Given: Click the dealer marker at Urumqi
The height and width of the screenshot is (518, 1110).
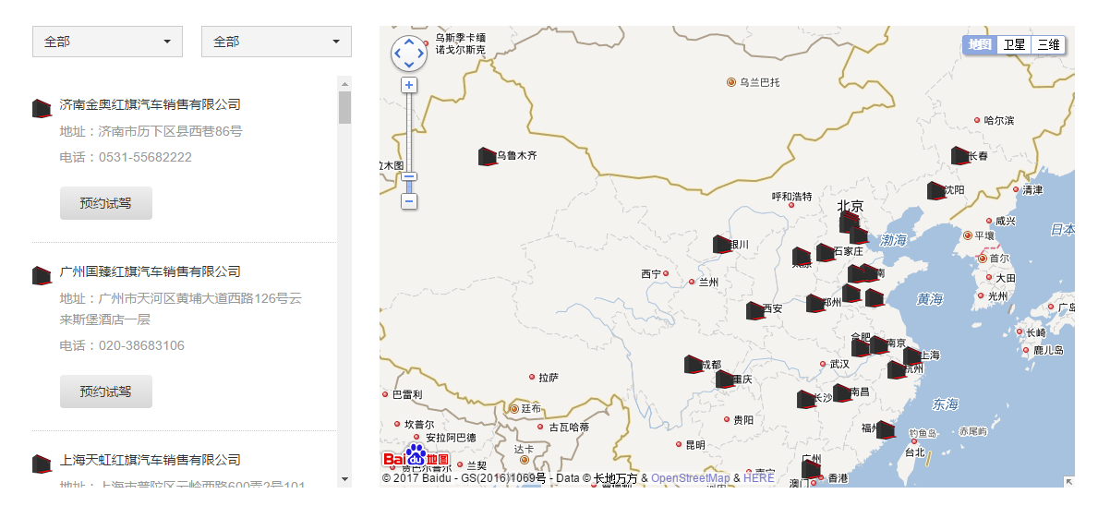Looking at the screenshot, I should tap(487, 157).
